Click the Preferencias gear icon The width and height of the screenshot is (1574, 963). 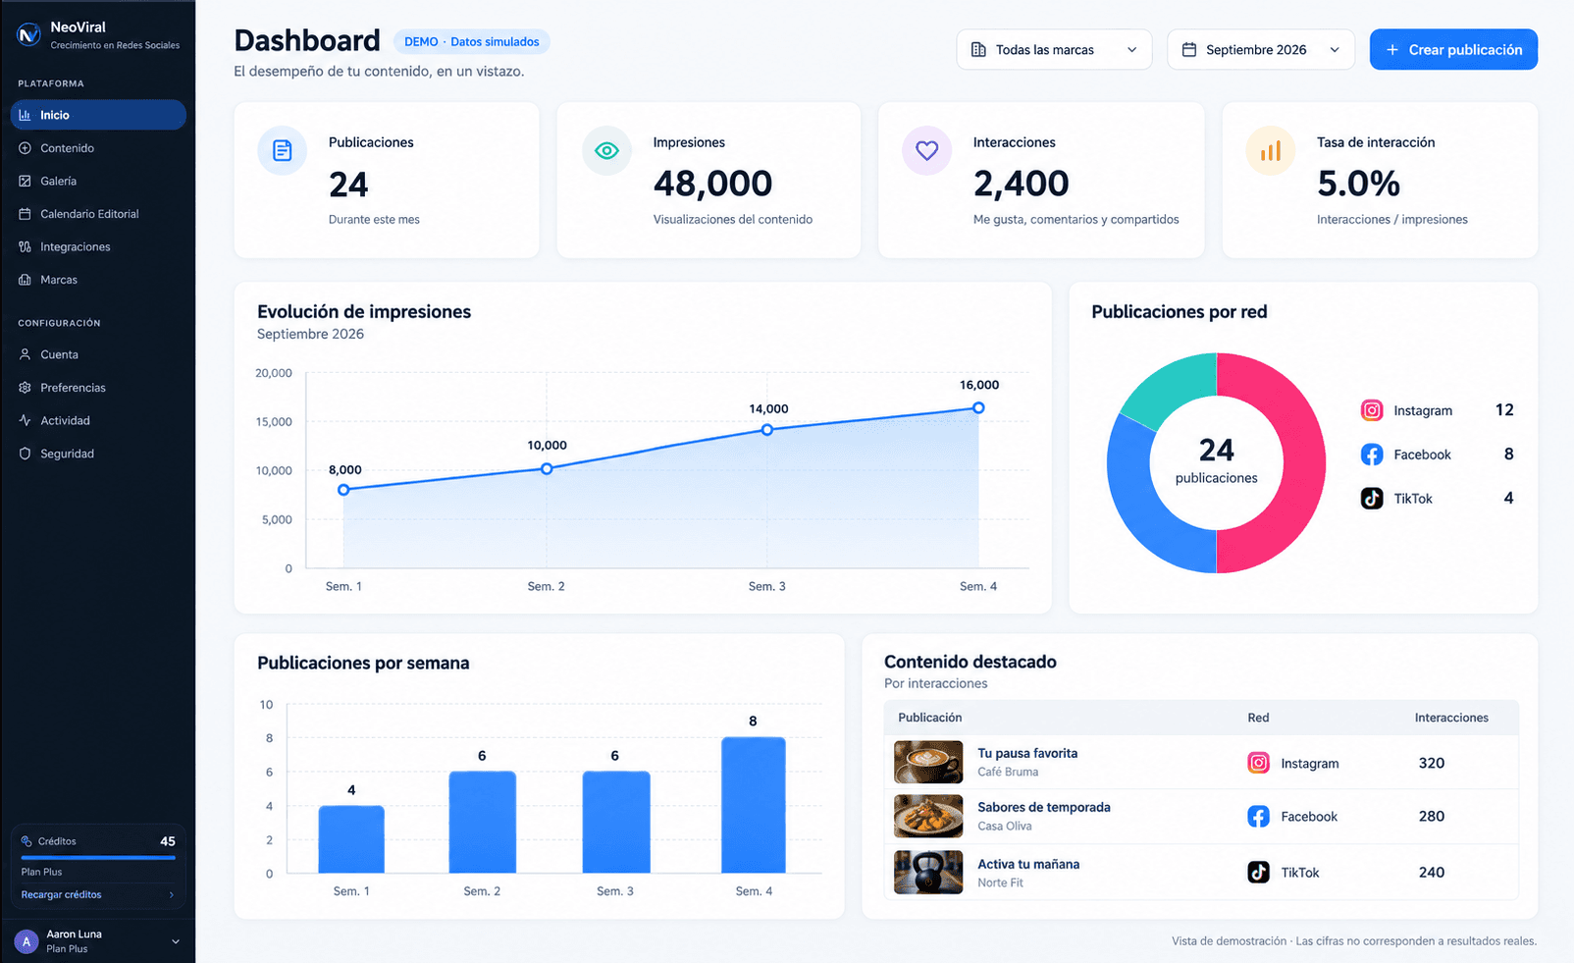25,388
